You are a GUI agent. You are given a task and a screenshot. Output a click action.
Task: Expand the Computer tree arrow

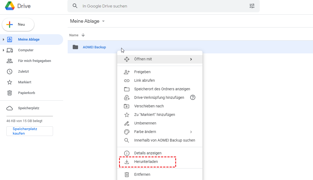click(x=3, y=50)
